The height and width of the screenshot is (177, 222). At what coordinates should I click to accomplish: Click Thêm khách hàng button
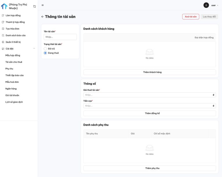click(149, 72)
